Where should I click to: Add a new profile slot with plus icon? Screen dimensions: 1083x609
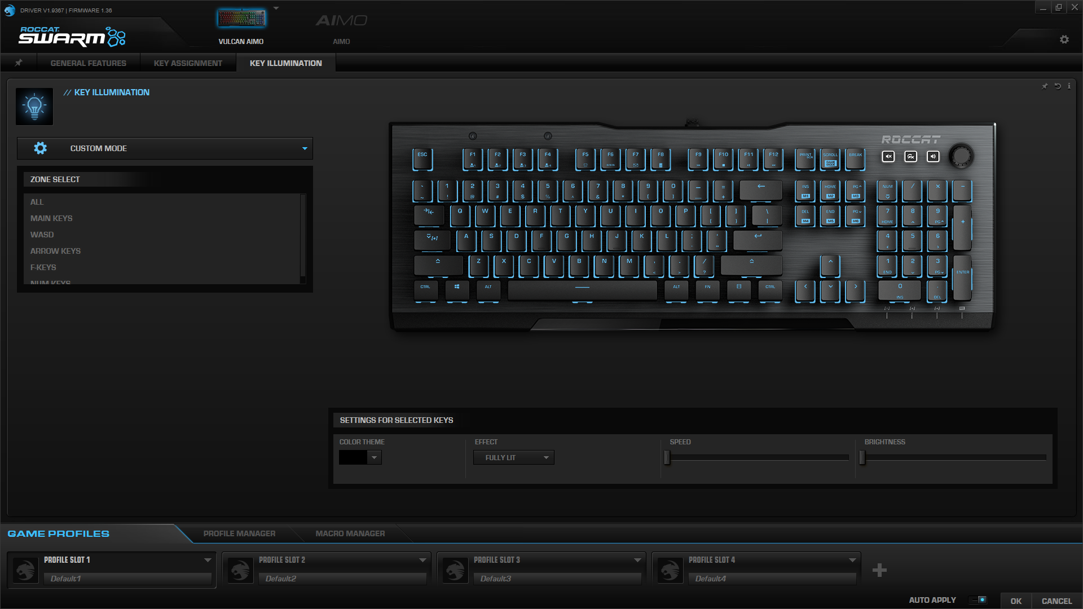pyautogui.click(x=879, y=570)
